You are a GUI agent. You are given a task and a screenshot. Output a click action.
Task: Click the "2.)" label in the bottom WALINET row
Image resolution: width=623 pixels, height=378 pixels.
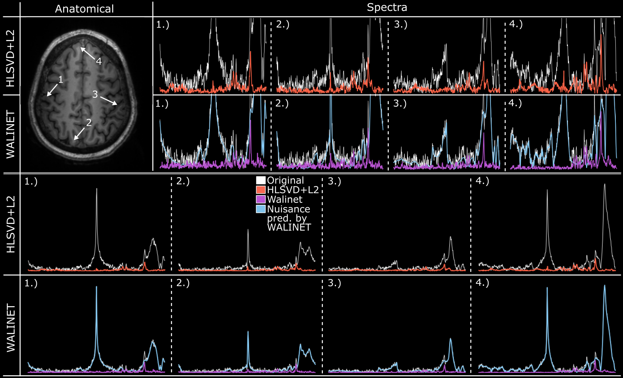pos(183,283)
